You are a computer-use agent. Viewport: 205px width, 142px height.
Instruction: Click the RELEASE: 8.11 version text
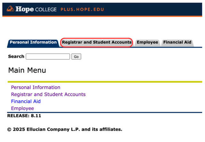[24, 116]
